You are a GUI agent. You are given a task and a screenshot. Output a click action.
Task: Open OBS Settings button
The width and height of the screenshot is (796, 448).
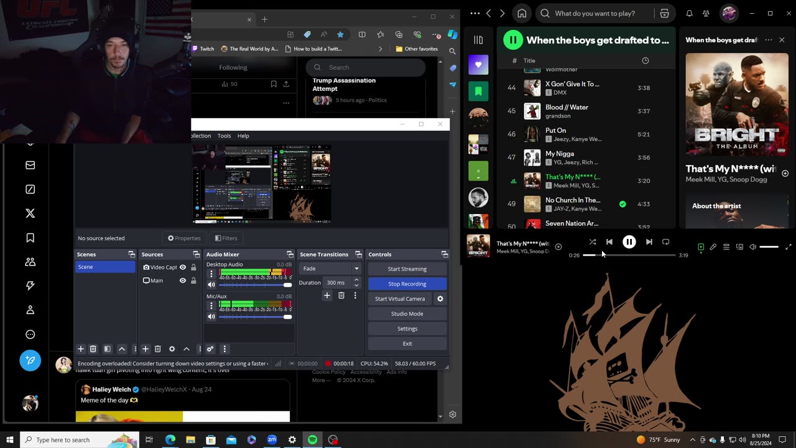(x=407, y=329)
